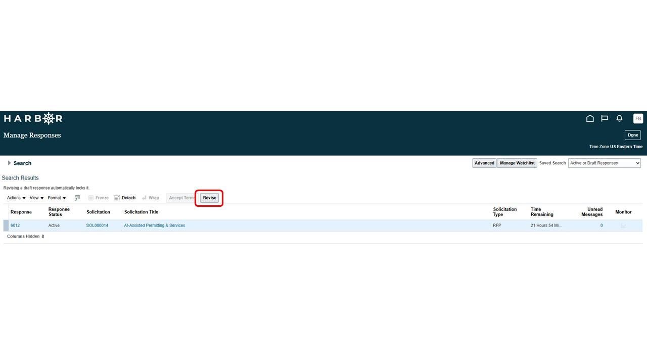647x364 pixels.
Task: Select the row handle for response 6012
Action: click(6, 225)
